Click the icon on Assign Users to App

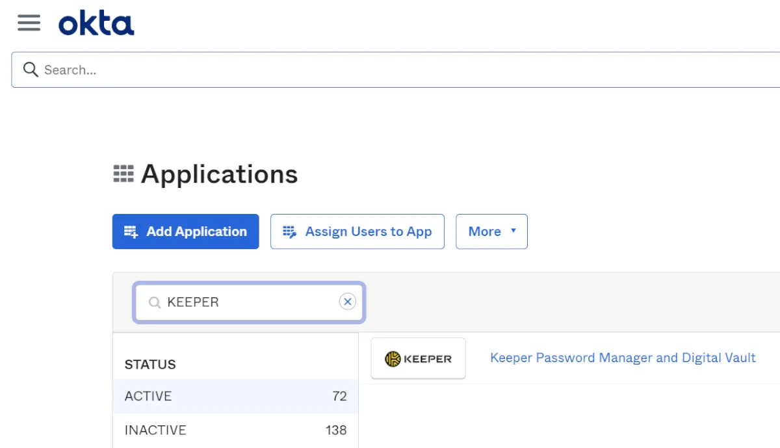pos(289,231)
